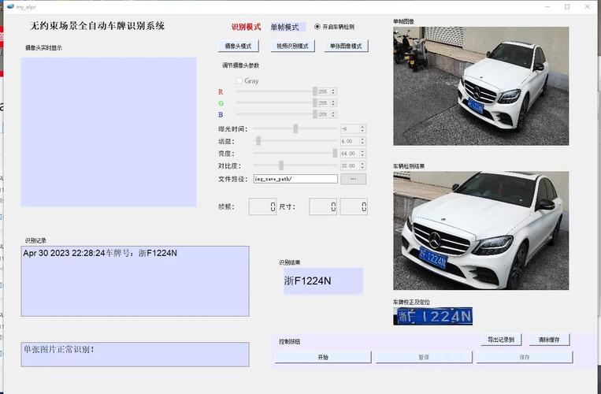Viewport: 601px width, 394px height.
Task: Click the 清除缓存 clear cache button
Action: click(549, 340)
